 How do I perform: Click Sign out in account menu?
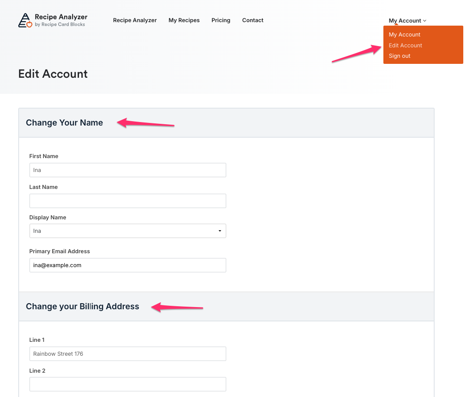pos(399,56)
